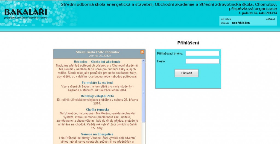Click the news panel scrollbar thumb

point(143,92)
